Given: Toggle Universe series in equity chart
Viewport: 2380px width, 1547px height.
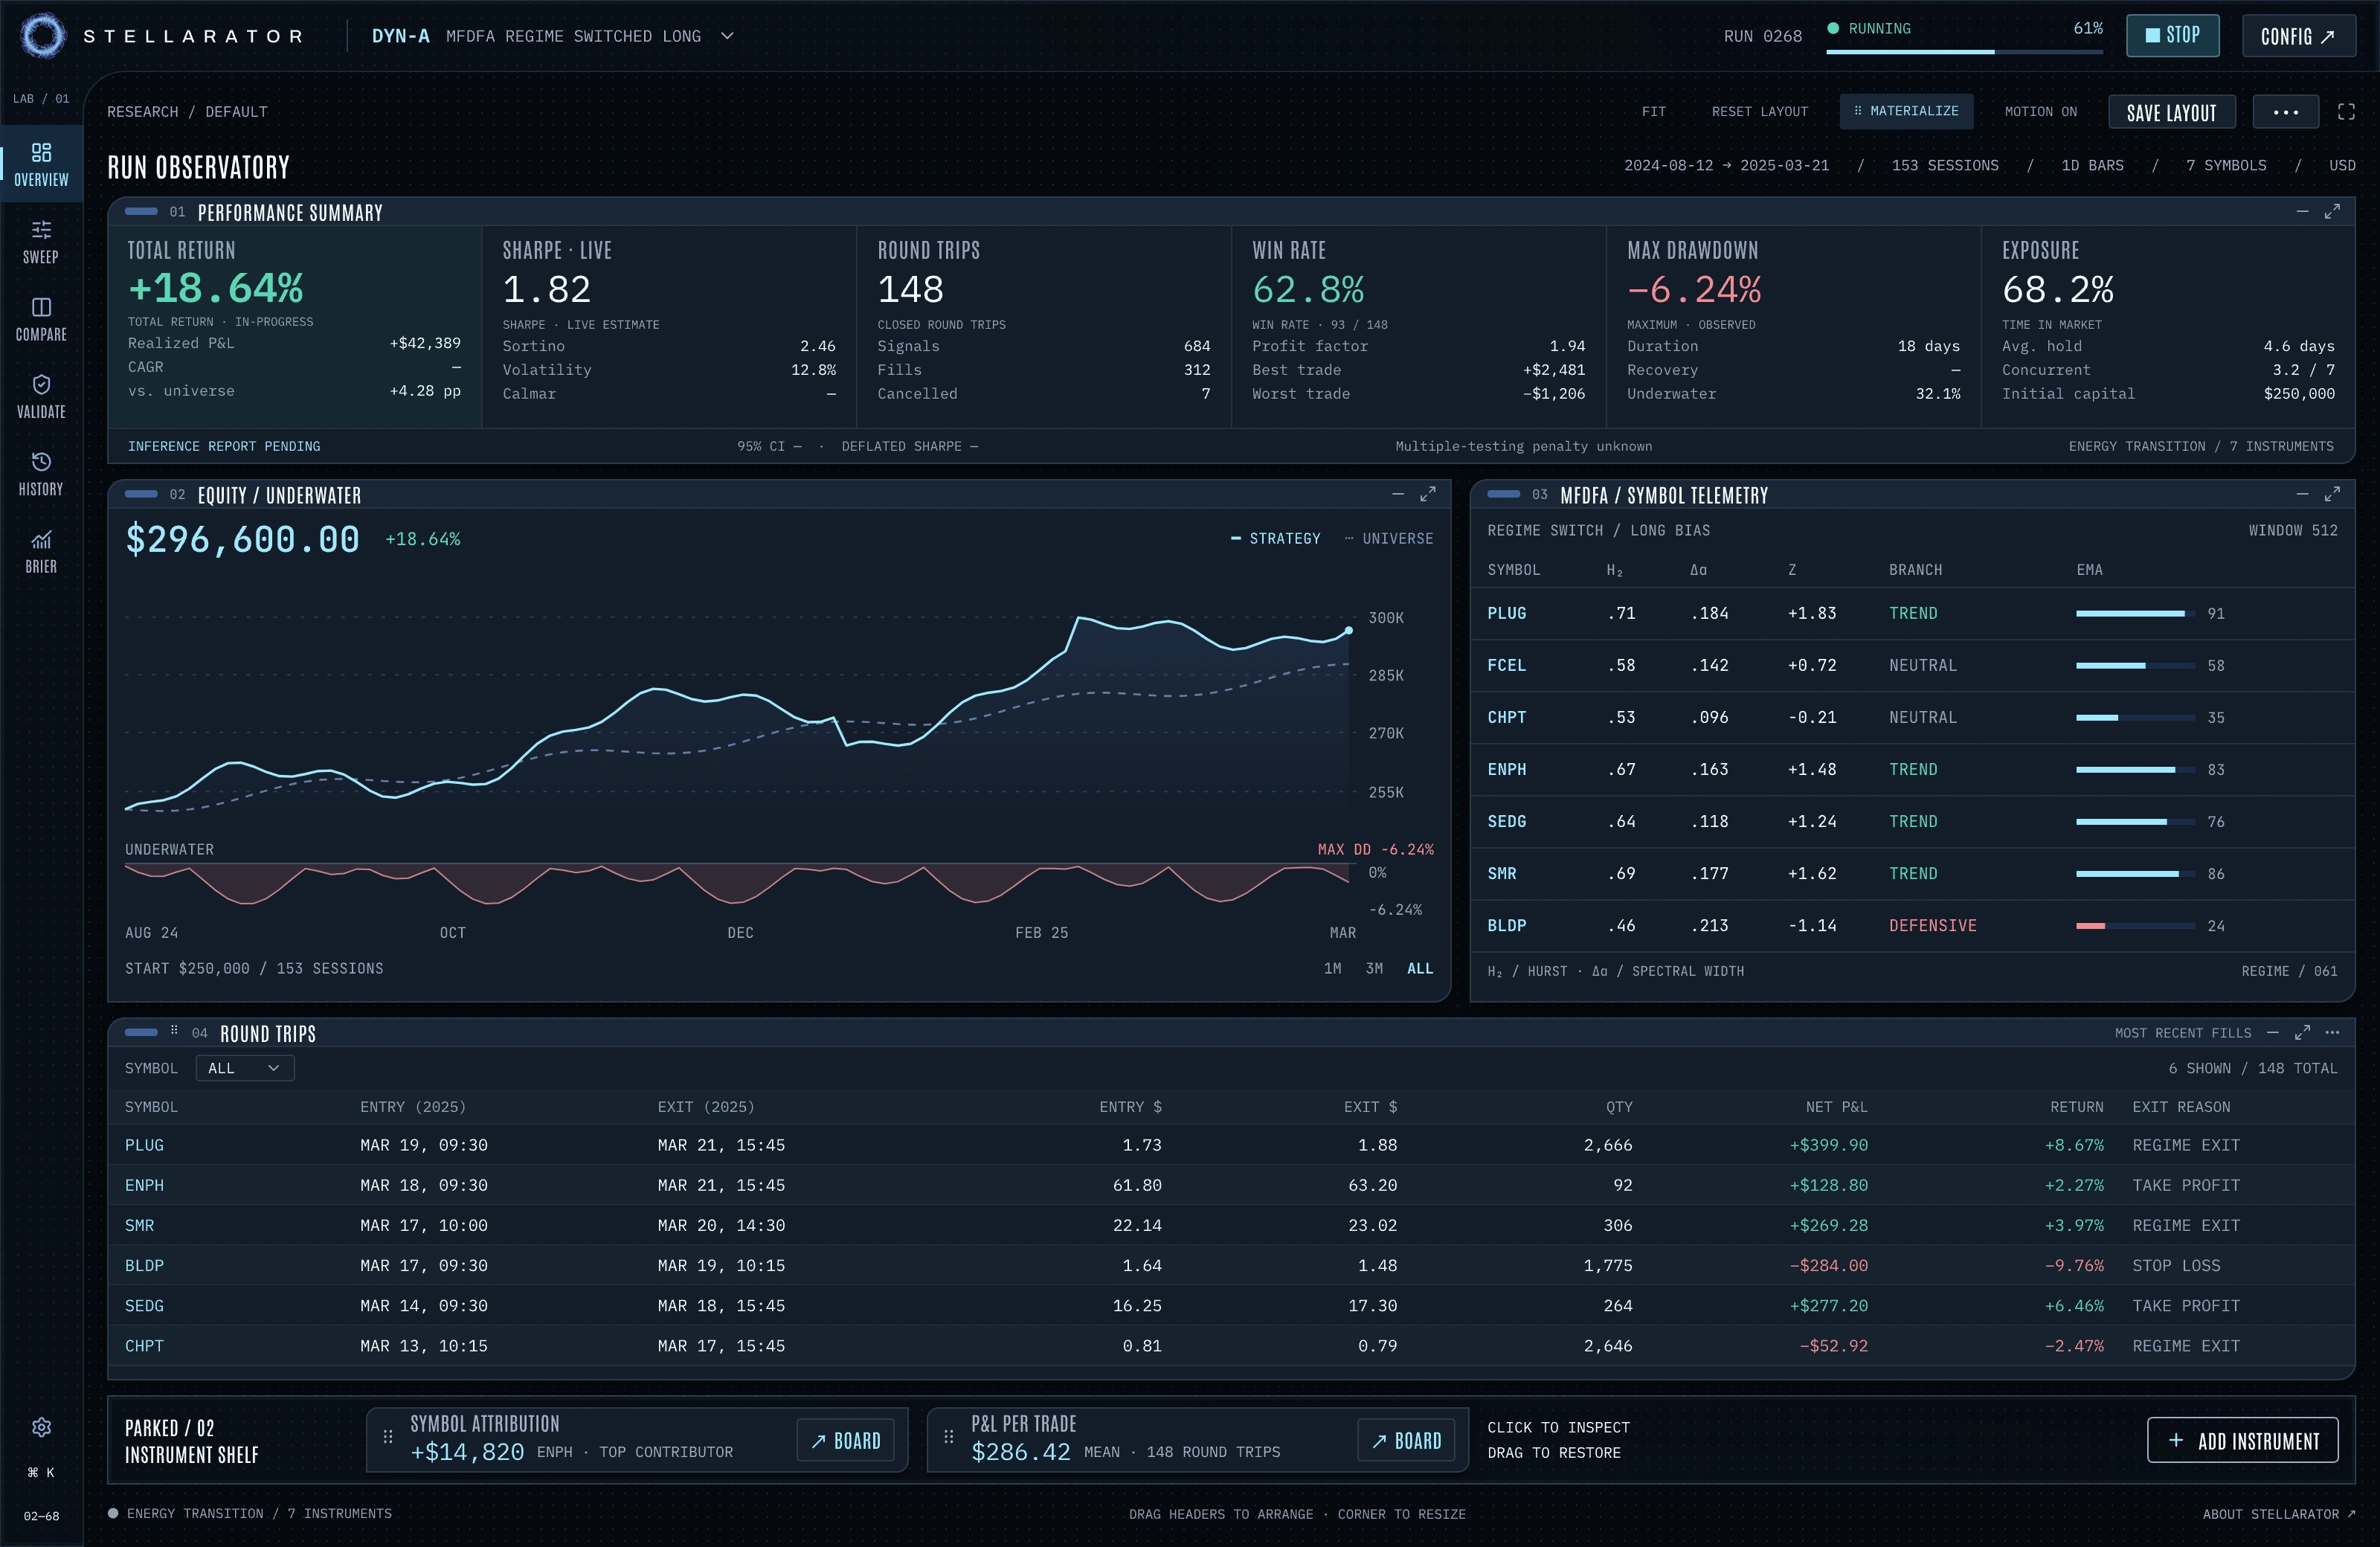Looking at the screenshot, I should click(1389, 538).
